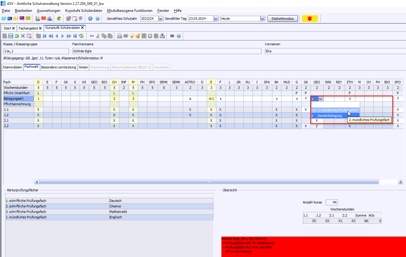Image resolution: width=406 pixels, height=257 pixels.
Task: Click the scissors cut icon
Action: (98, 36)
